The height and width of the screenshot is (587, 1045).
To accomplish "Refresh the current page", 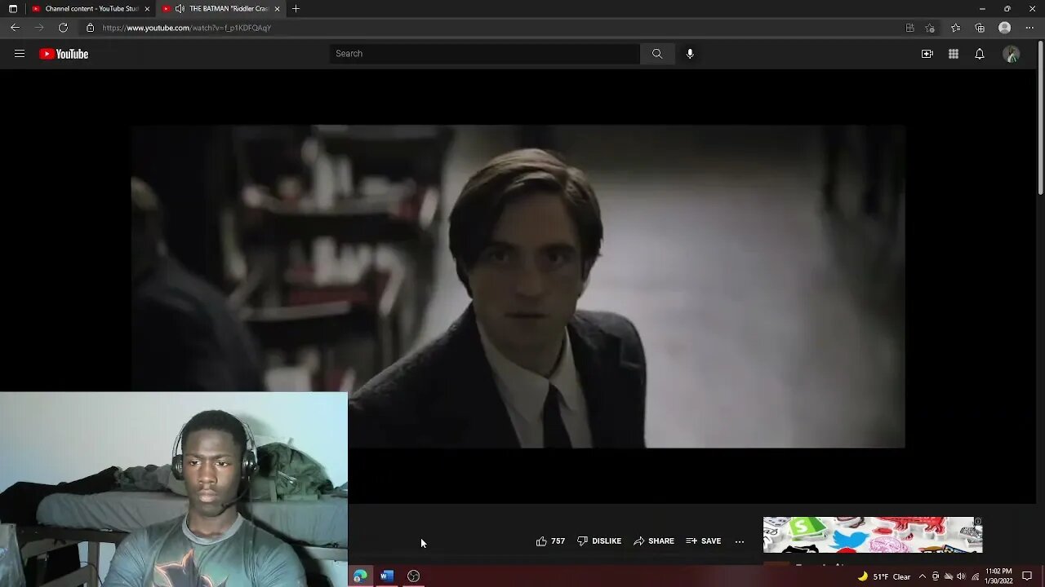I will [63, 28].
